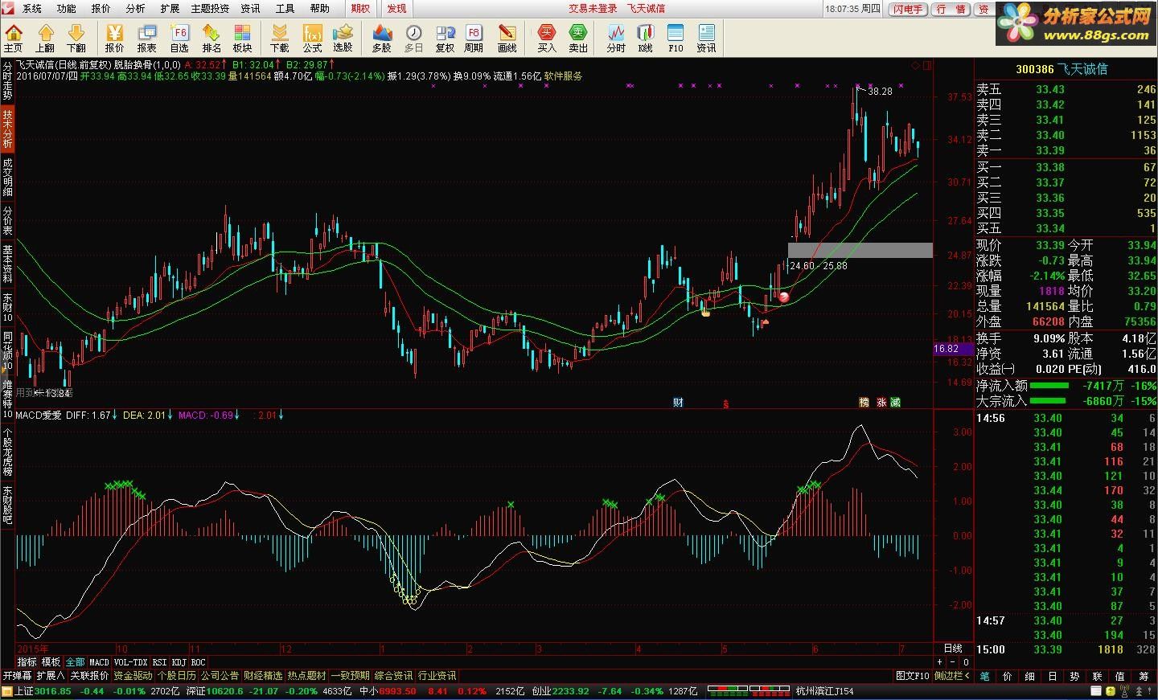Open 分析 menu
Image resolution: width=1158 pixels, height=700 pixels.
[x=136, y=8]
